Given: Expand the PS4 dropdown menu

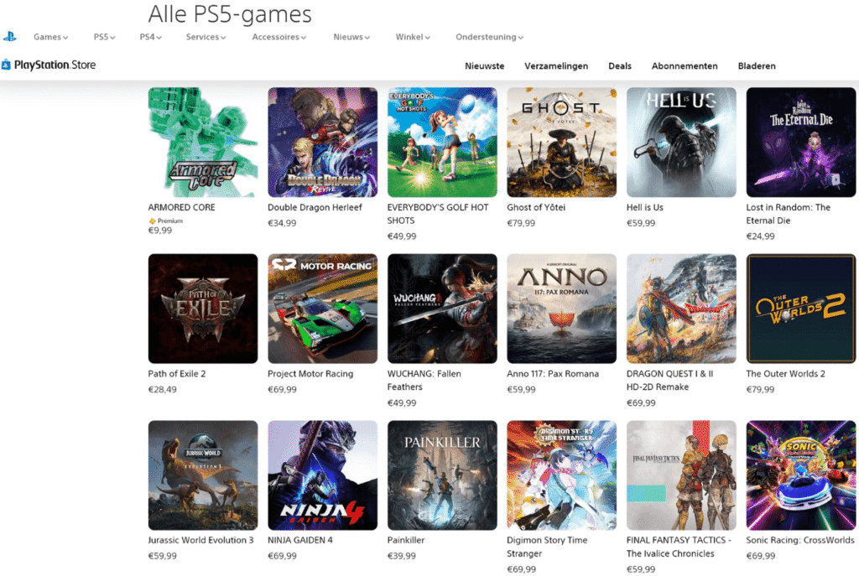Looking at the screenshot, I should 150,37.
